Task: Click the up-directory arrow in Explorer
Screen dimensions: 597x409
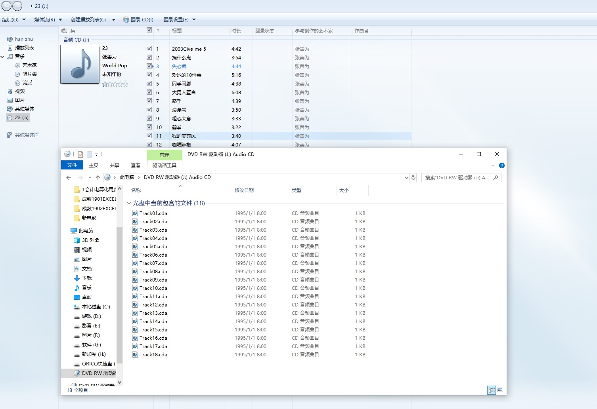Action: [x=98, y=178]
